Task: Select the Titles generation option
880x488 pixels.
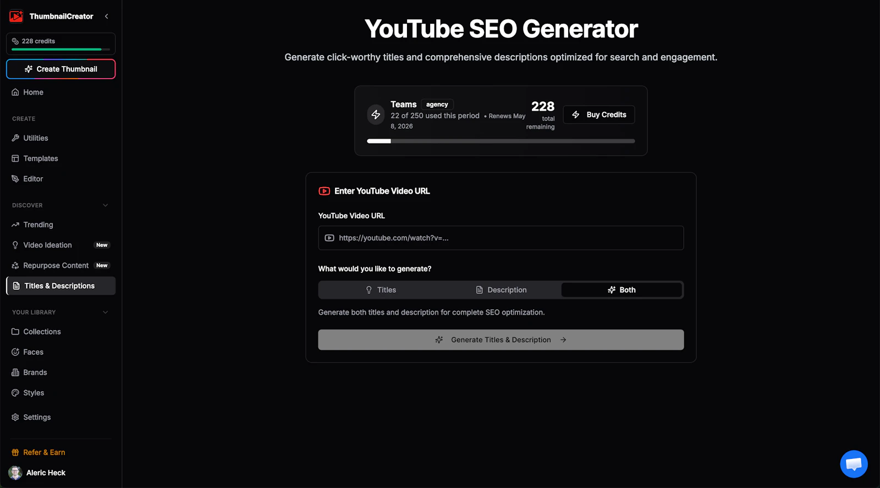Action: tap(381, 290)
